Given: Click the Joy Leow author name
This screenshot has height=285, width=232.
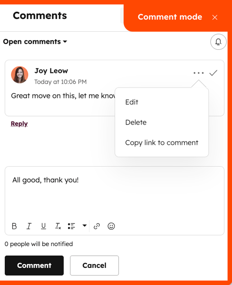Looking at the screenshot, I should coord(51,71).
